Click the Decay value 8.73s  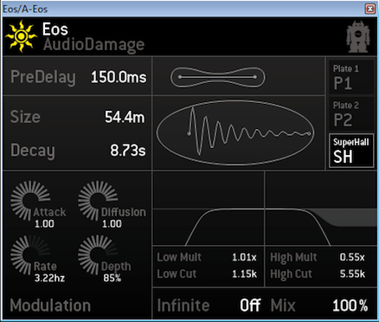pos(128,151)
